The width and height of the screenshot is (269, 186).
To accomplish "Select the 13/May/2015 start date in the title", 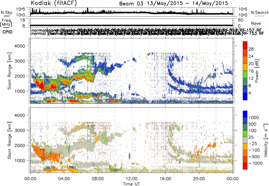I will point(165,3).
